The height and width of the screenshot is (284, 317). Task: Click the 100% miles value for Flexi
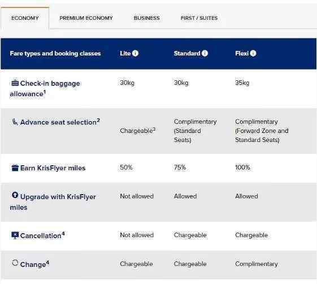coord(242,167)
